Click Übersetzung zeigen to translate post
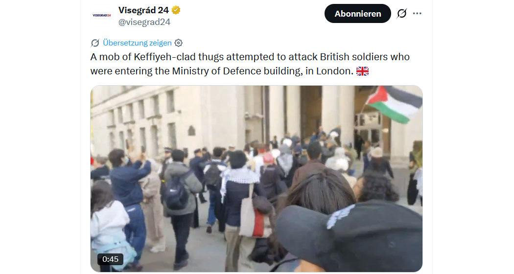 137,43
